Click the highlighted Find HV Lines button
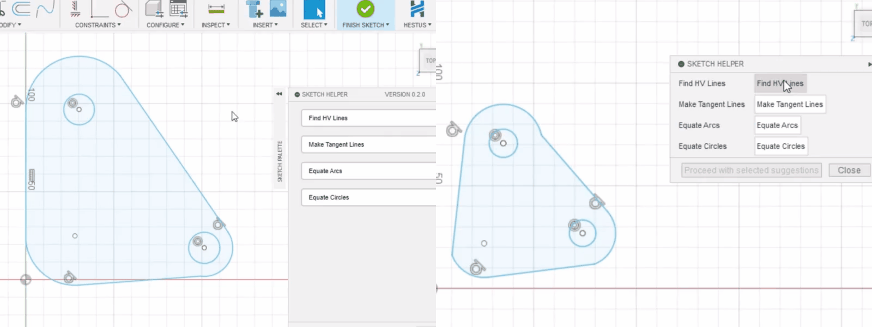The height and width of the screenshot is (327, 872). pos(780,83)
